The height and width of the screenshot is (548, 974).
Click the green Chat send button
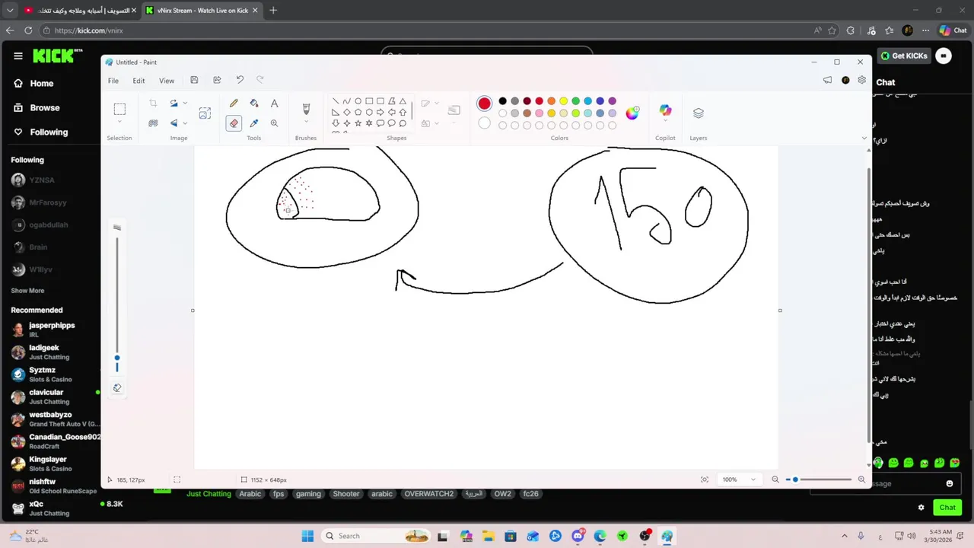tap(947, 508)
